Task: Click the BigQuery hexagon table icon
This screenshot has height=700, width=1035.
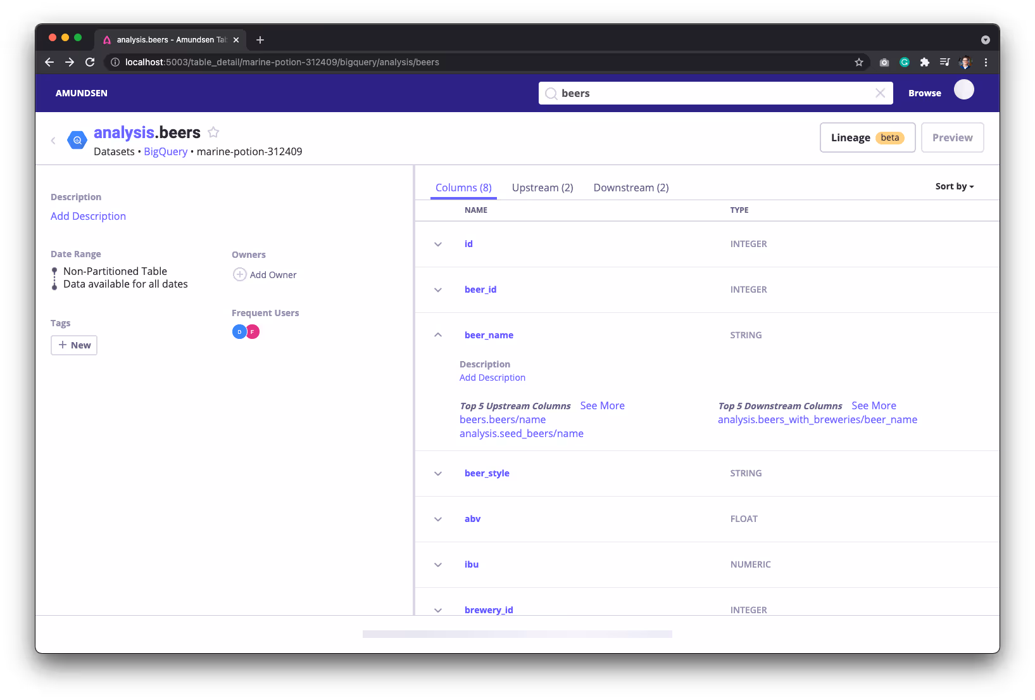Action: tap(77, 140)
